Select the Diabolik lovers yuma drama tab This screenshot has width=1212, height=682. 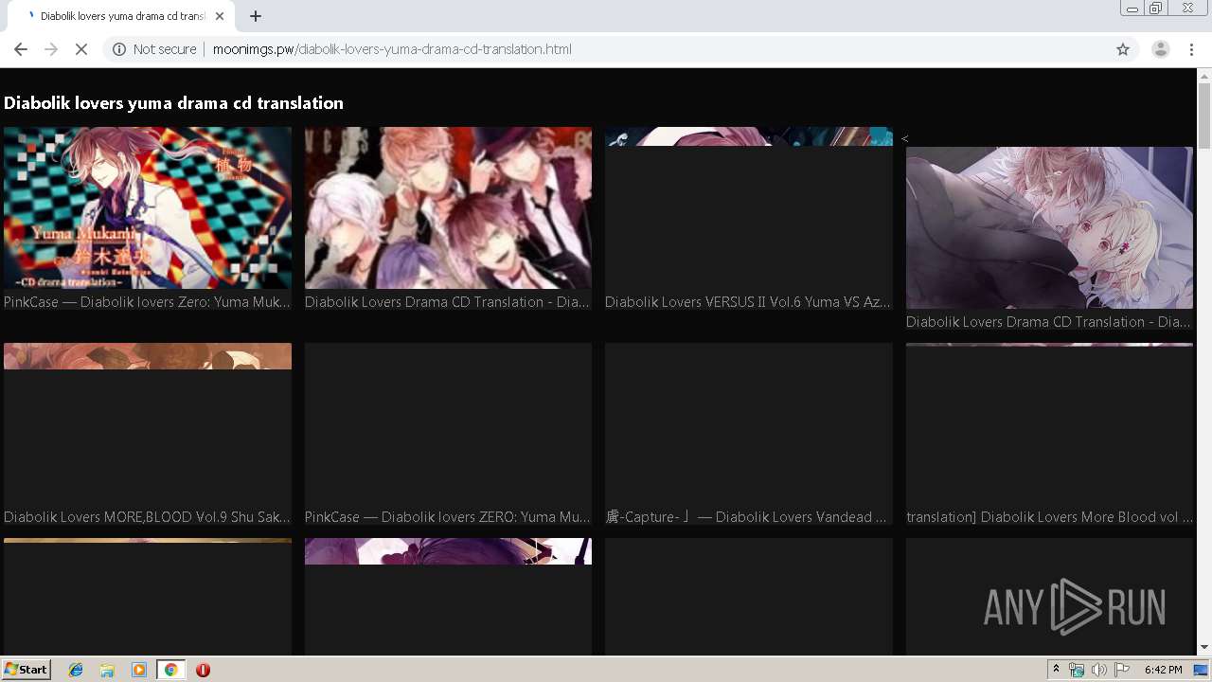(123, 16)
